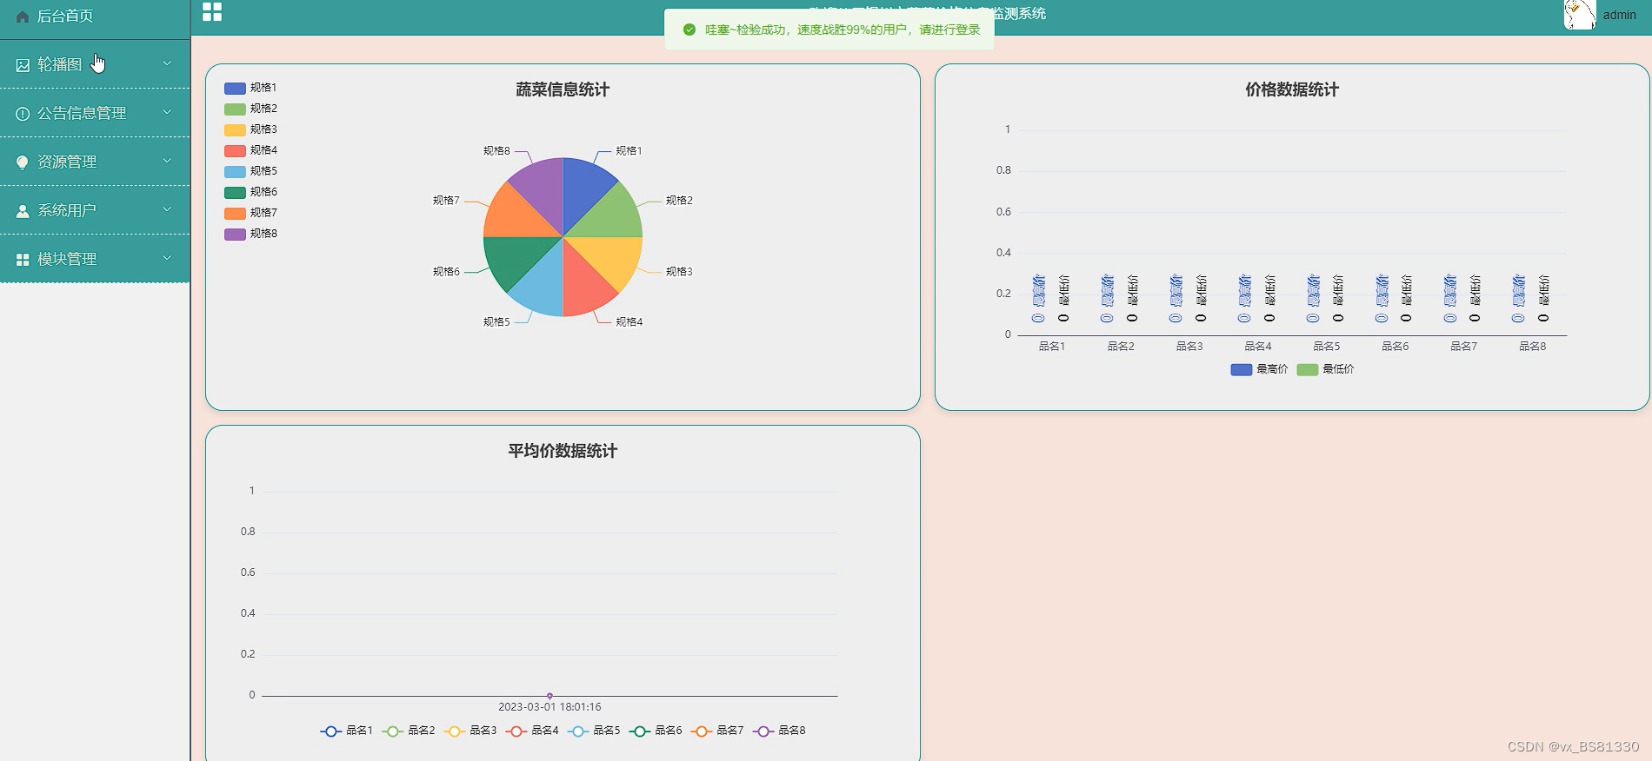
Task: Click the 2023-03-01 18:01:16 axis label
Action: 550,707
